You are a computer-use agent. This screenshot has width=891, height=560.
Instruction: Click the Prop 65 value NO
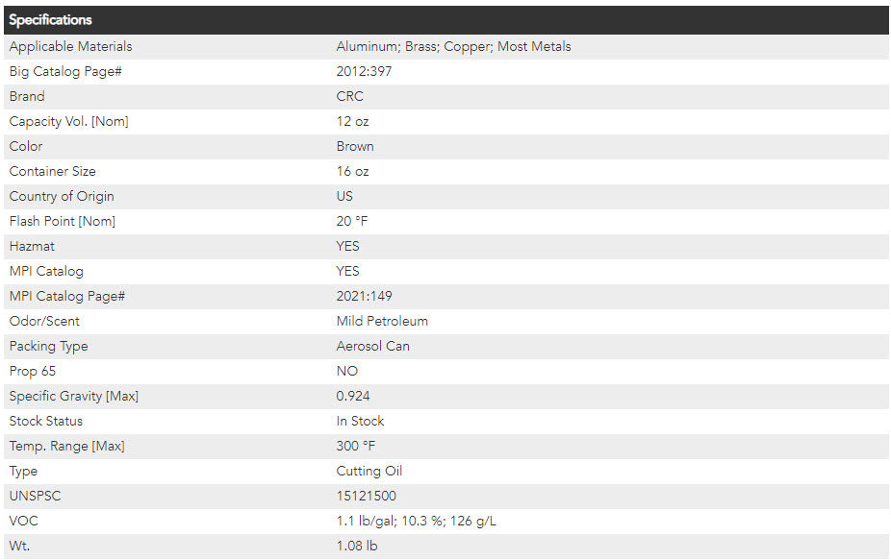coord(346,371)
